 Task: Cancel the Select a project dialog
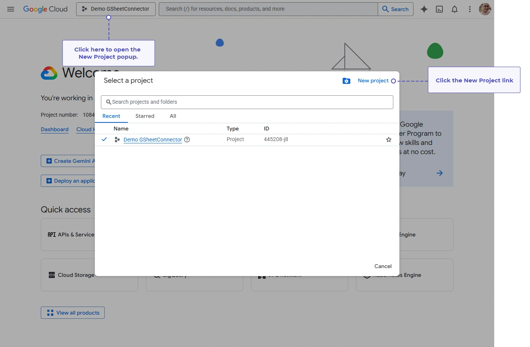coord(383,266)
